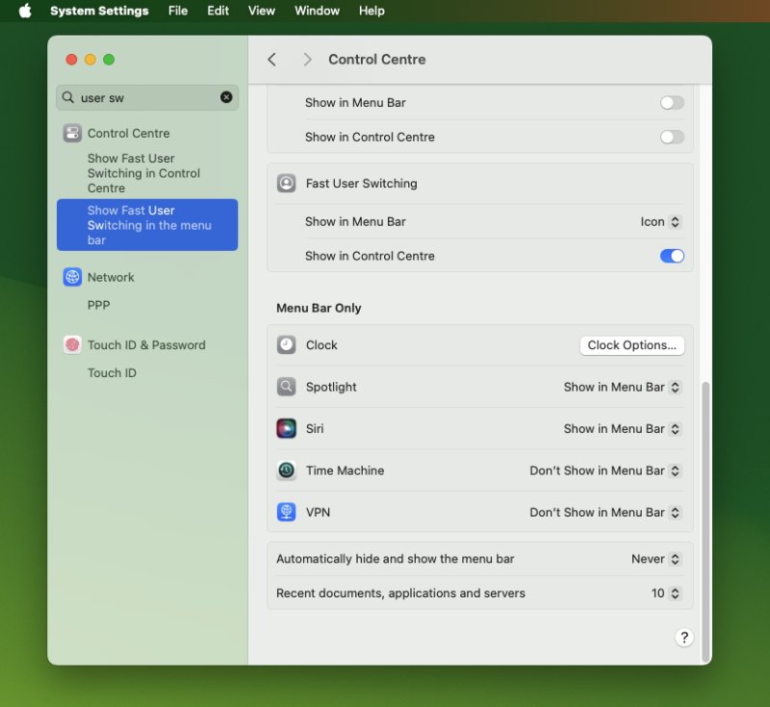Open Fast User Switching Icon dropdown
Screen dimensions: 770x707
point(661,222)
